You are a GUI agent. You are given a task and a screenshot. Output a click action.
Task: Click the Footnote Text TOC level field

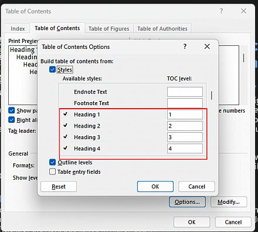185,103
